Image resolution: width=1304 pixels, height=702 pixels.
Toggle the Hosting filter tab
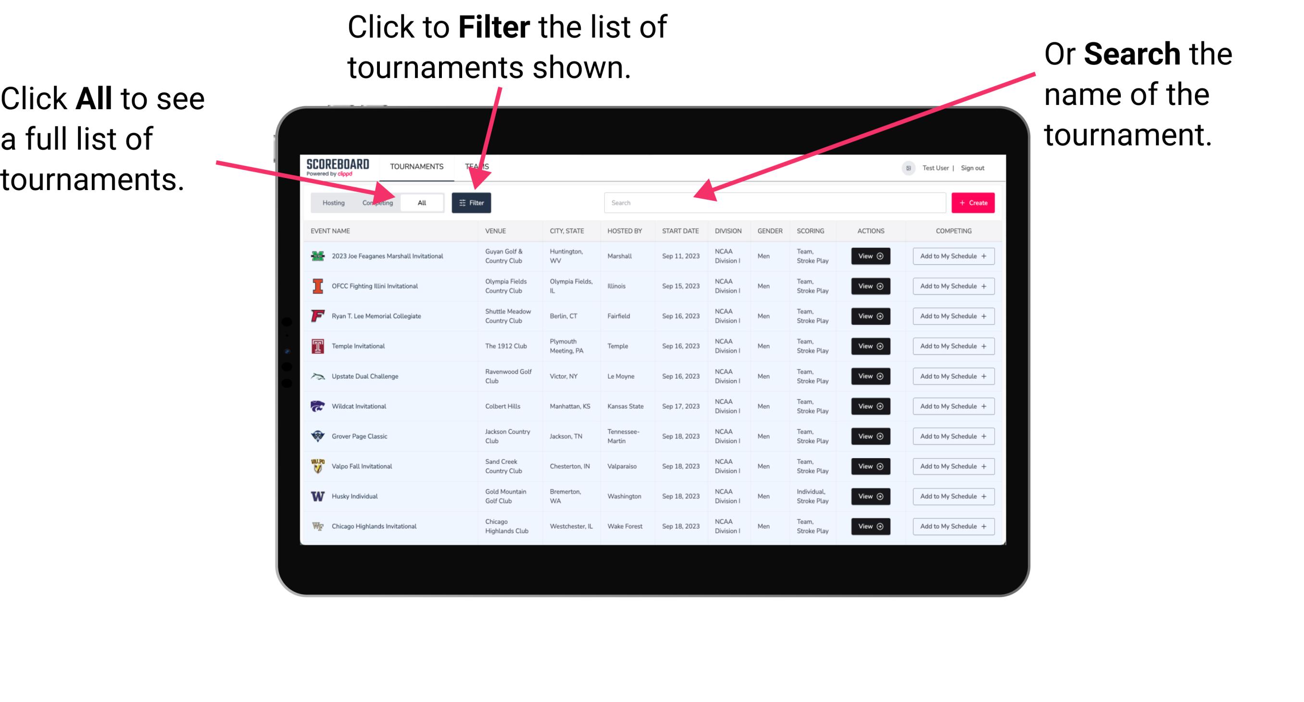331,202
